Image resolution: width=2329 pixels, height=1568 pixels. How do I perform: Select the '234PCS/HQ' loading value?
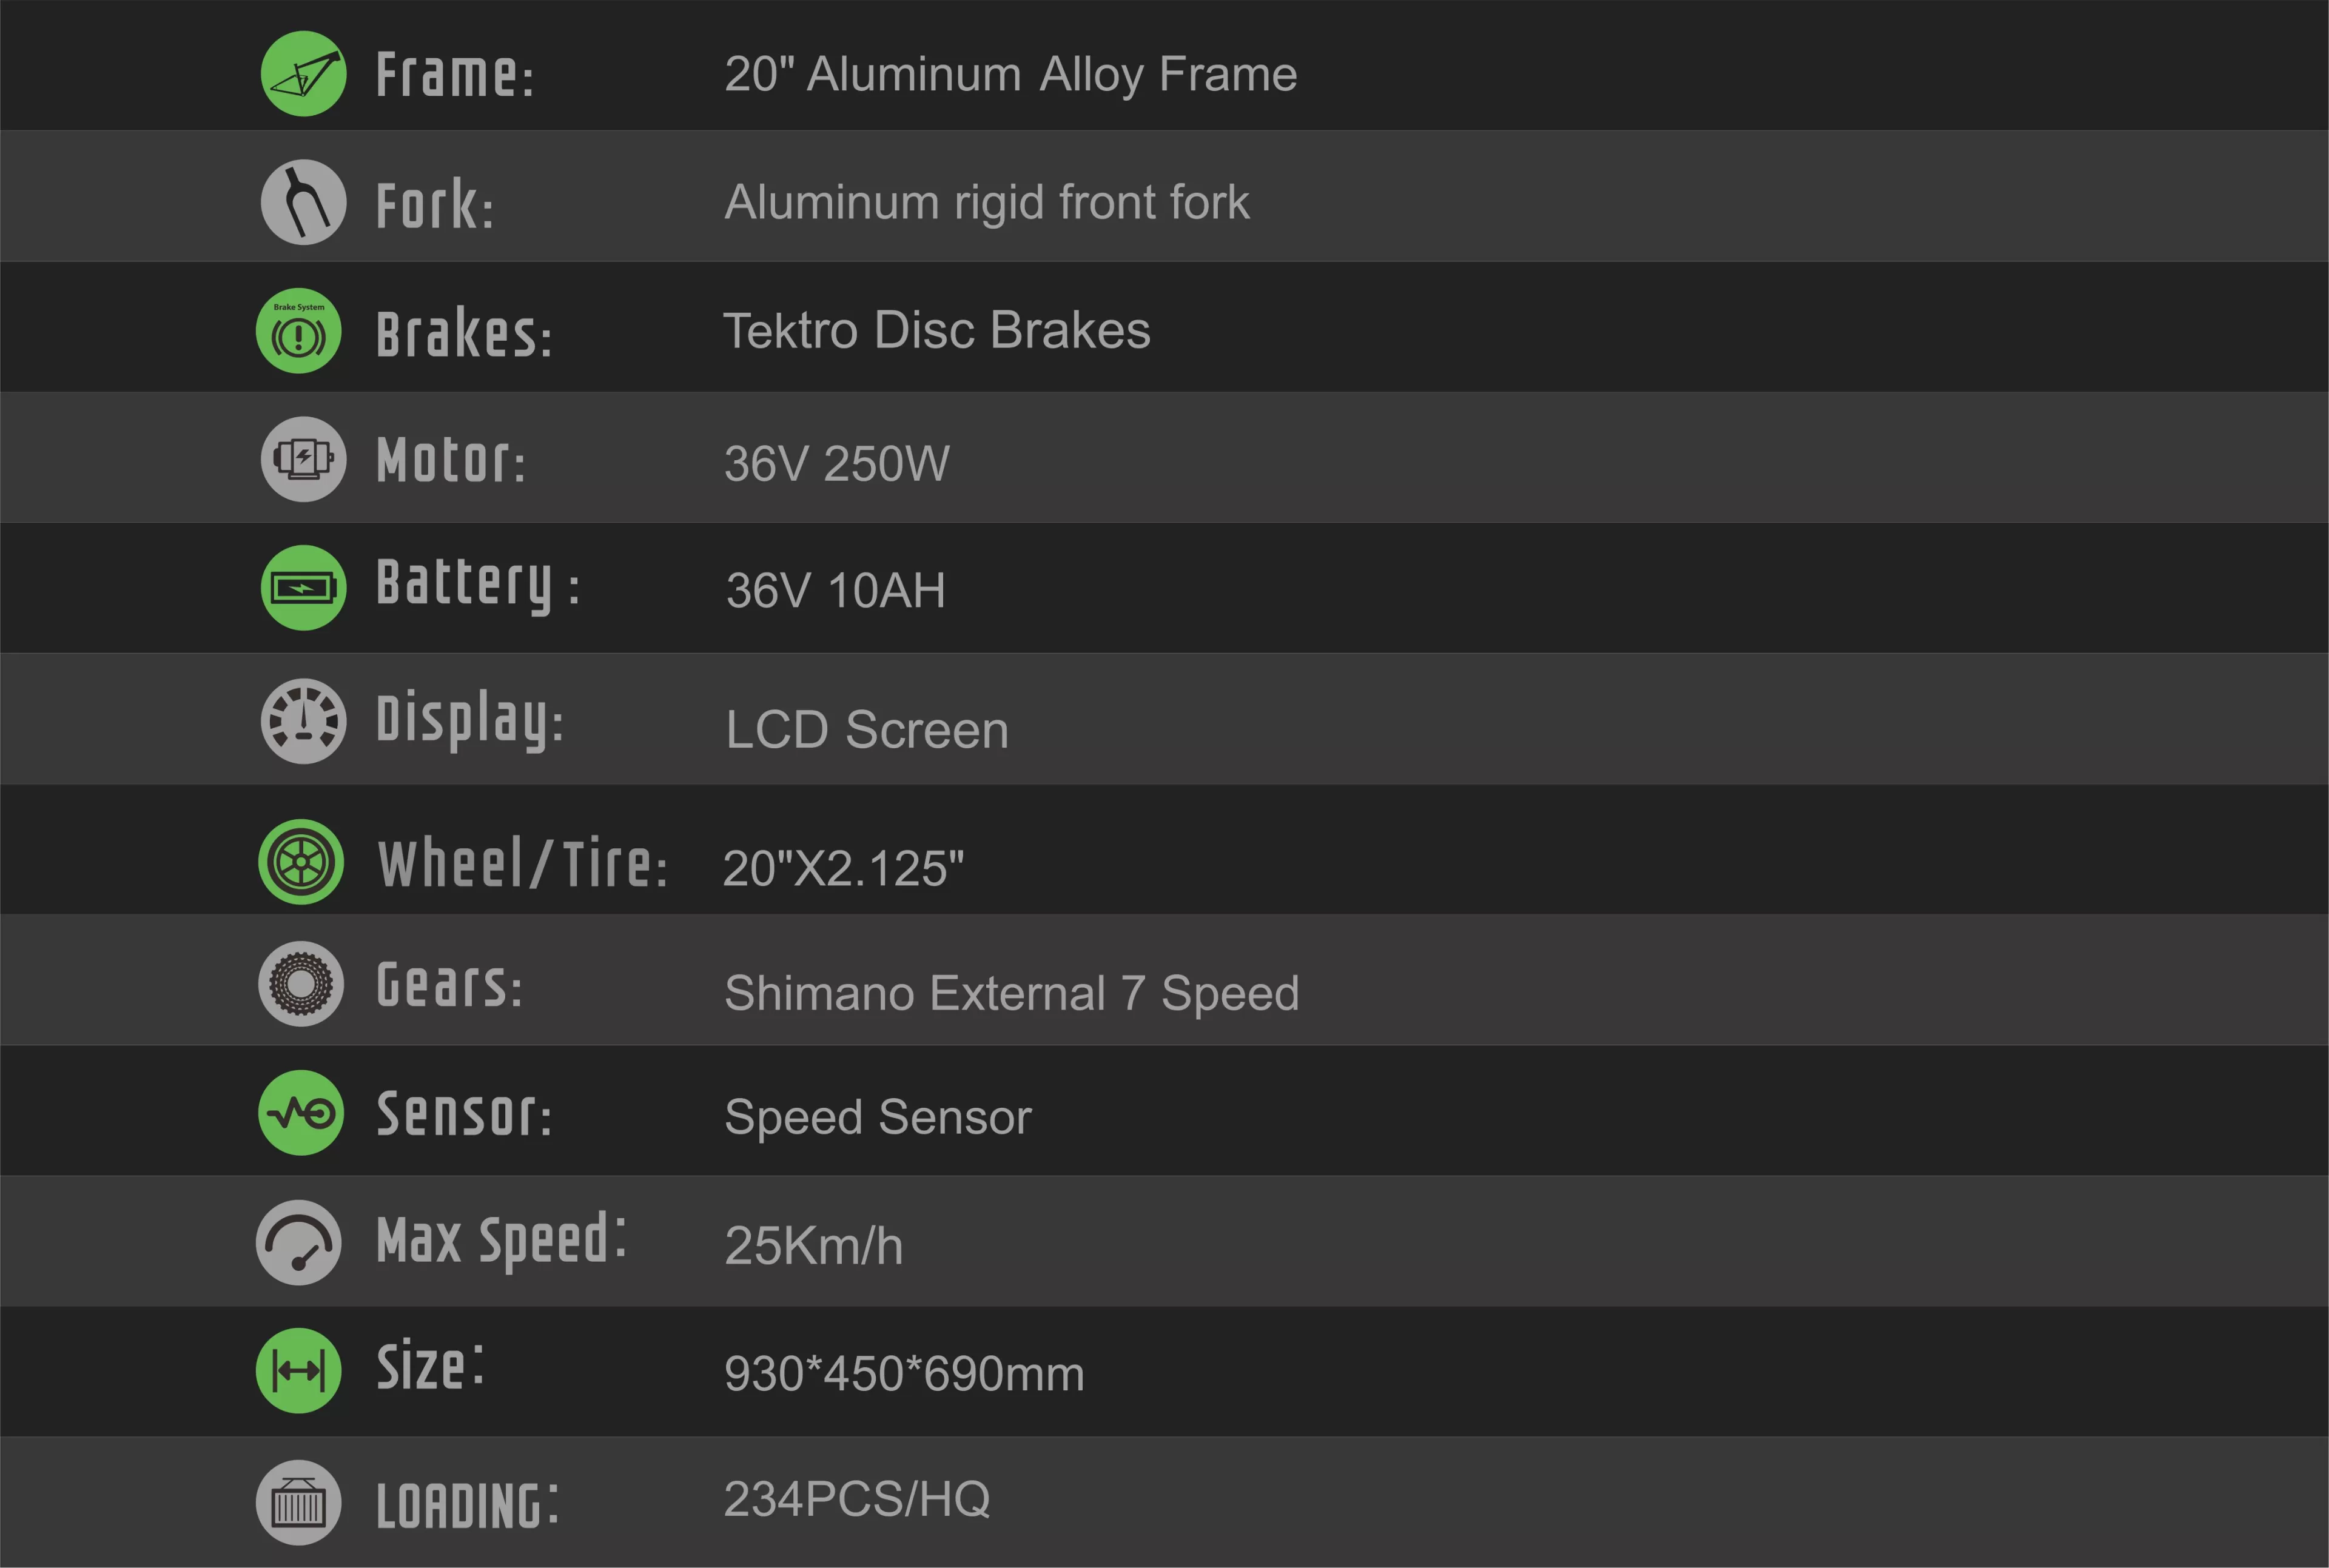click(x=857, y=1499)
